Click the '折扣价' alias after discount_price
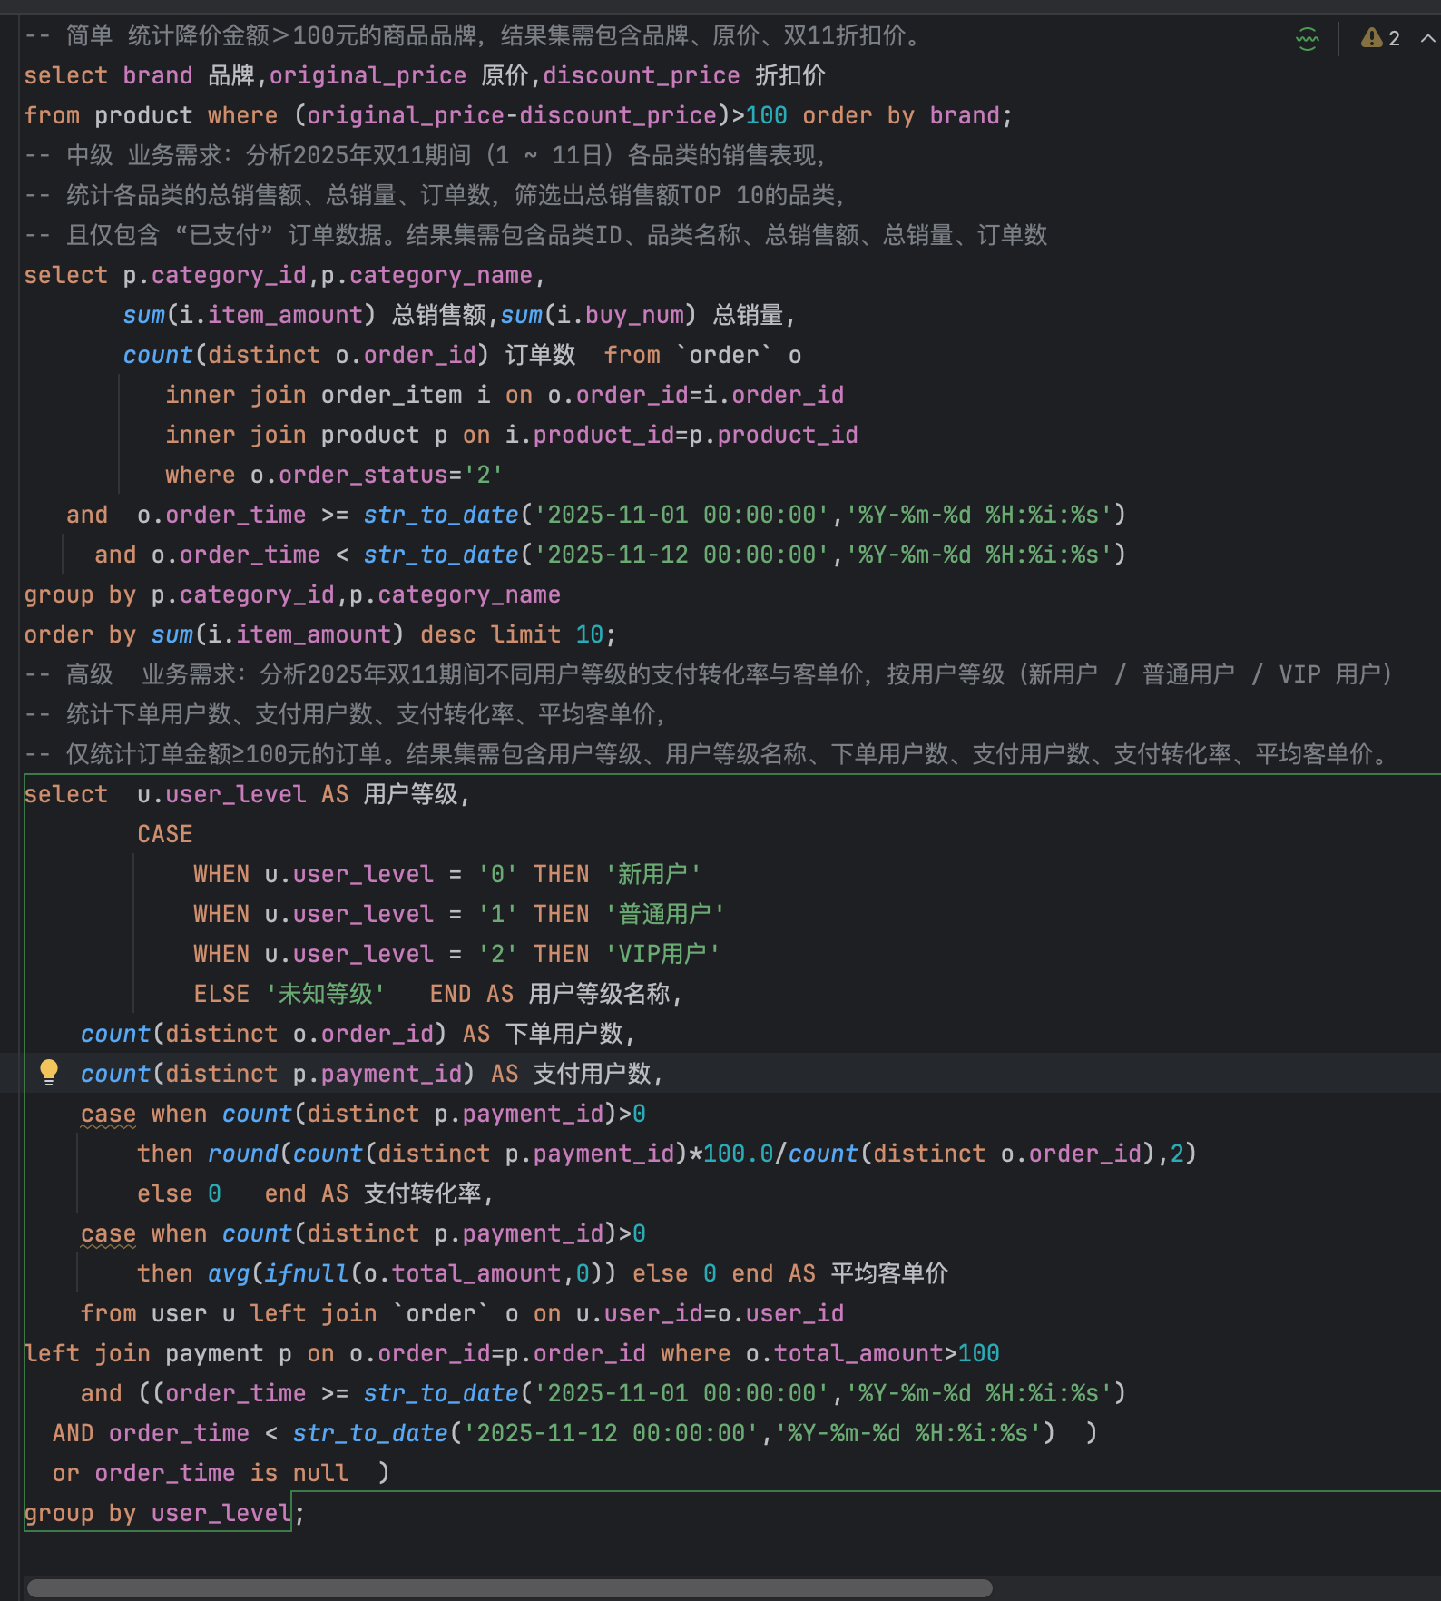 pos(790,75)
